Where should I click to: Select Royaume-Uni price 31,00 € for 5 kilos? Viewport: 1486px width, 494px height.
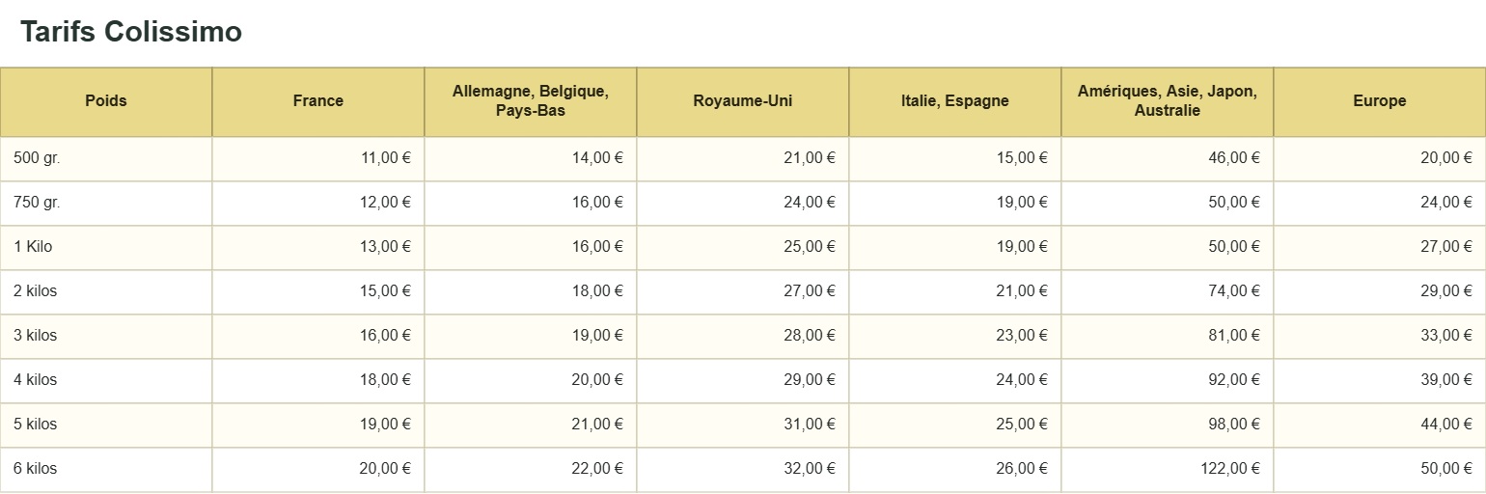[743, 425]
